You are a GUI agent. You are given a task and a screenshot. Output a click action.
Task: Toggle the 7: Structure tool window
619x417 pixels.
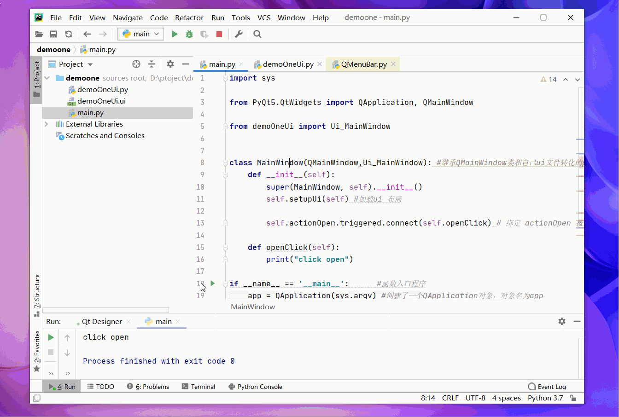tap(36, 295)
